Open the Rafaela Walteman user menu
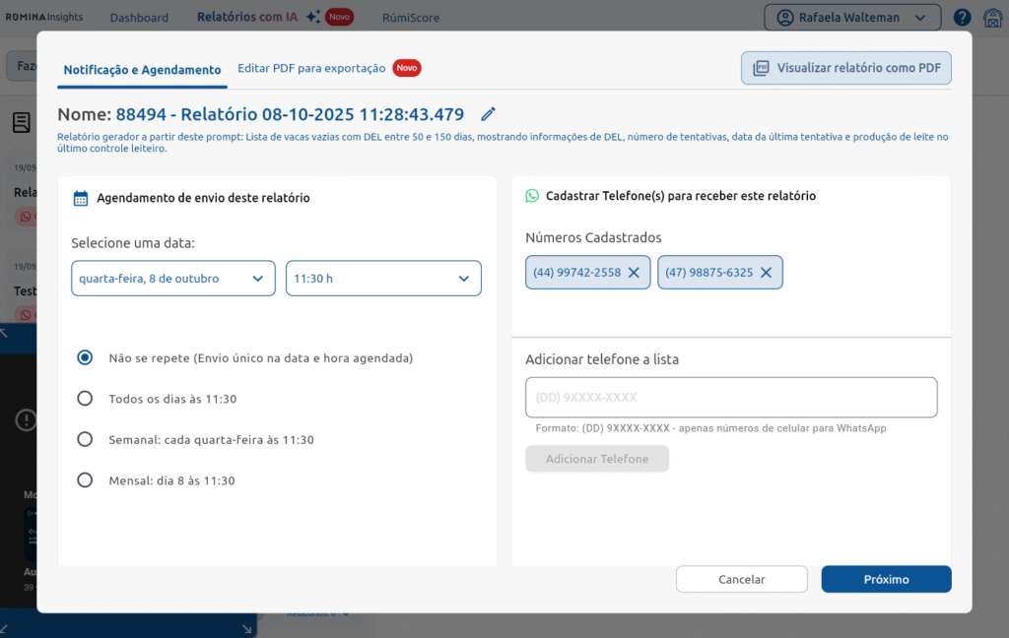The image size is (1009, 638). (852, 18)
